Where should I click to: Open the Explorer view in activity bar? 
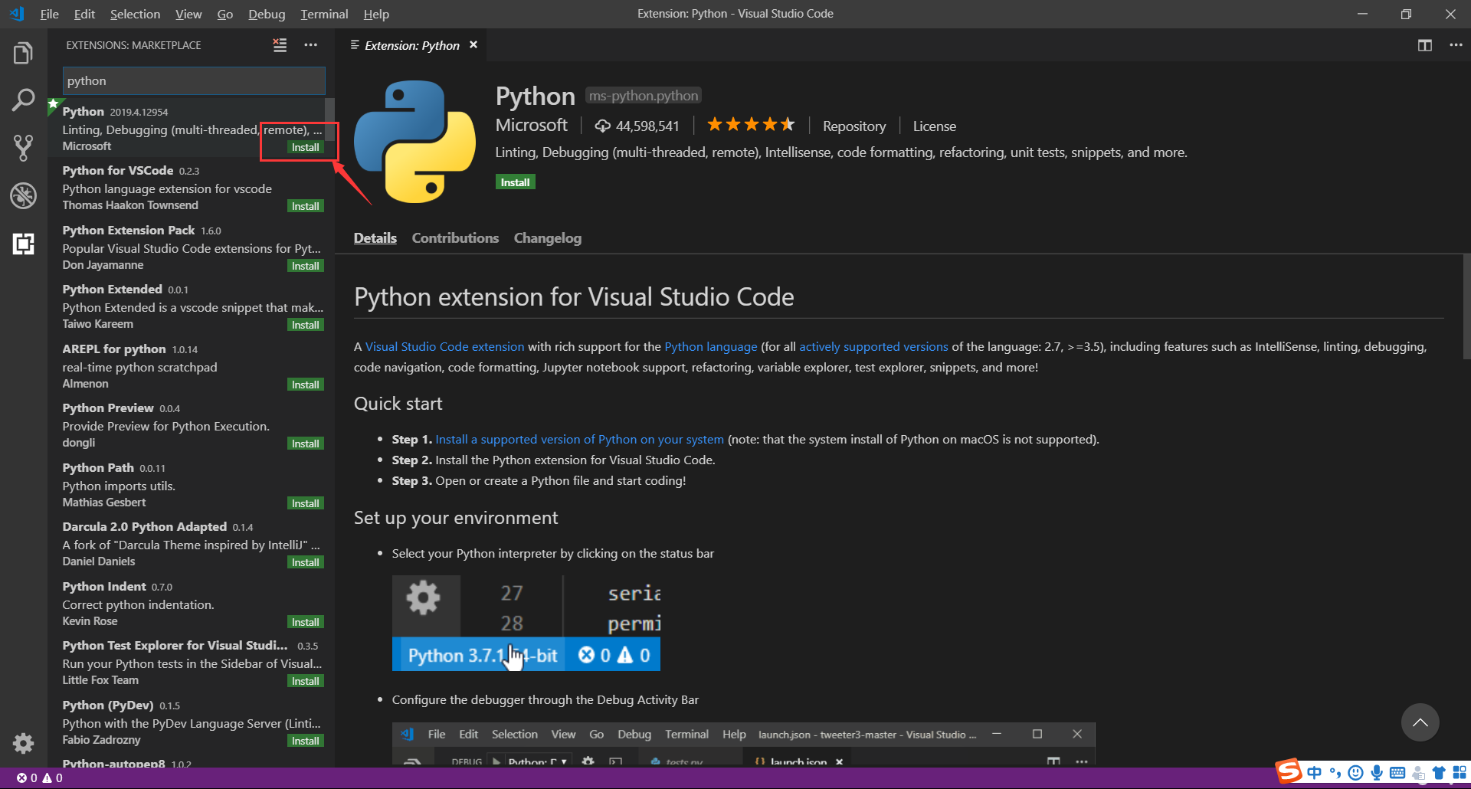click(x=23, y=54)
